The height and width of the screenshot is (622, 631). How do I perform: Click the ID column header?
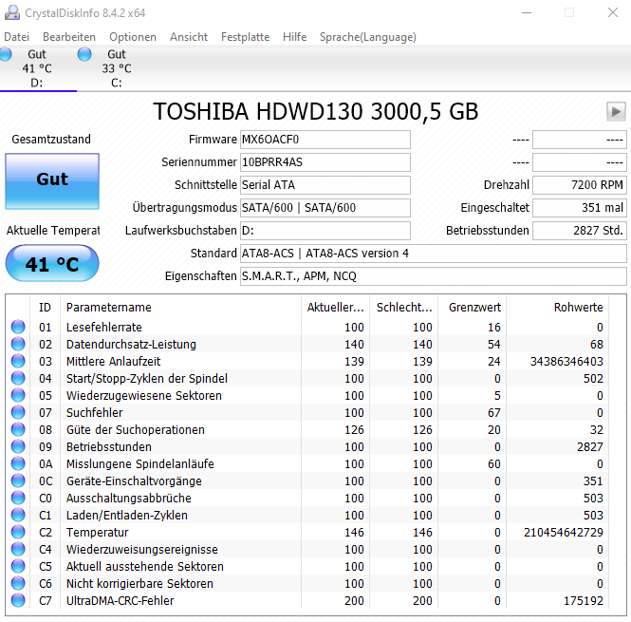(46, 308)
